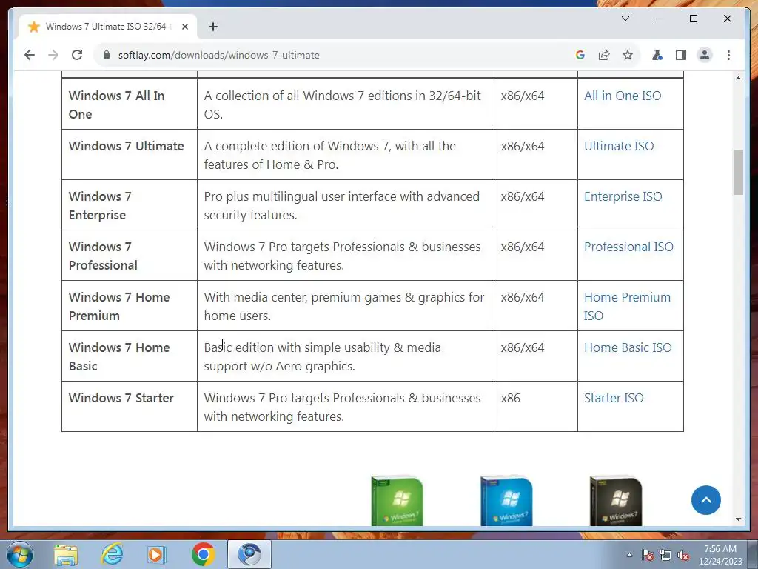Select the 'Windows 7 Professional' cell
The image size is (758, 569).
coord(130,256)
